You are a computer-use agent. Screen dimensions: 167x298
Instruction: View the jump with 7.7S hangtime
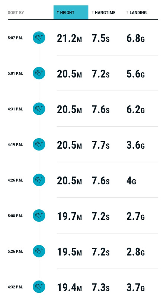pyautogui.click(x=83, y=145)
